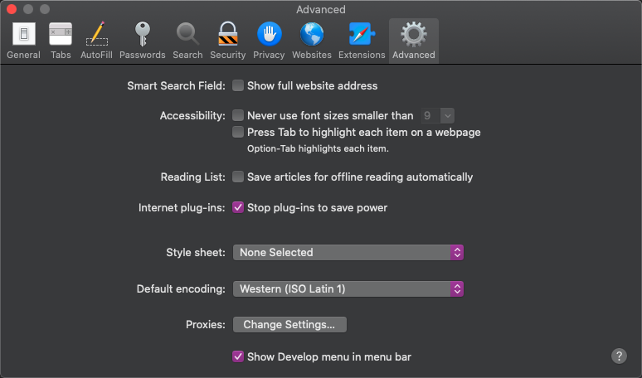Select the AutoFill pencil icon

pyautogui.click(x=96, y=35)
